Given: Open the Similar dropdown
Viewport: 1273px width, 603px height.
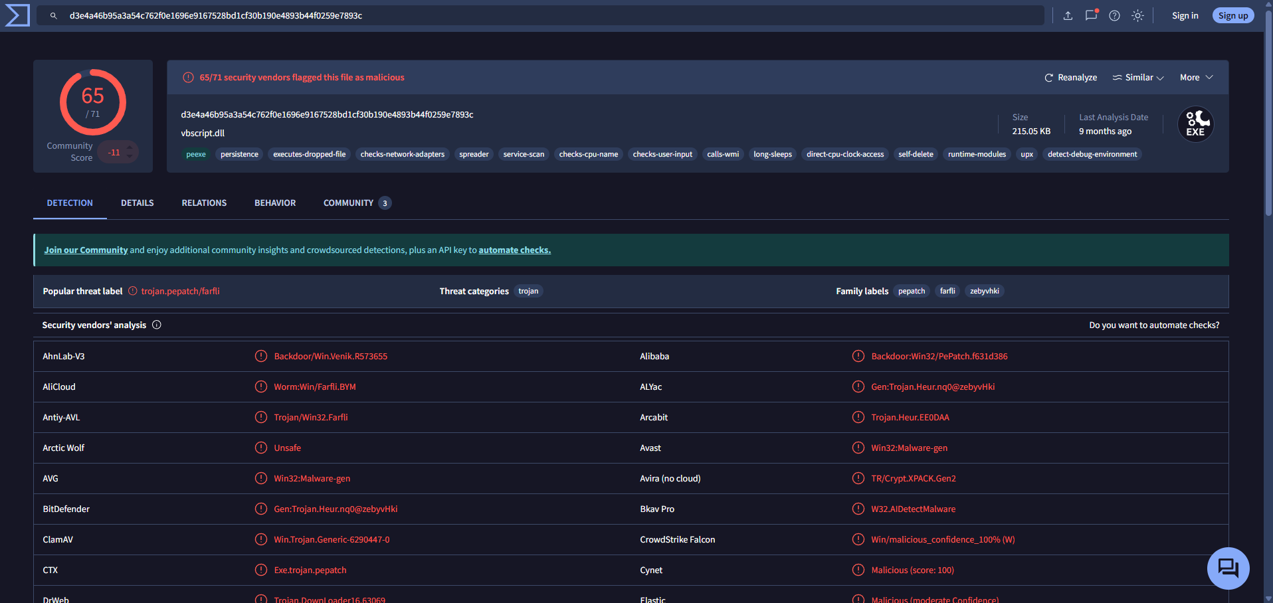Looking at the screenshot, I should coord(1138,78).
